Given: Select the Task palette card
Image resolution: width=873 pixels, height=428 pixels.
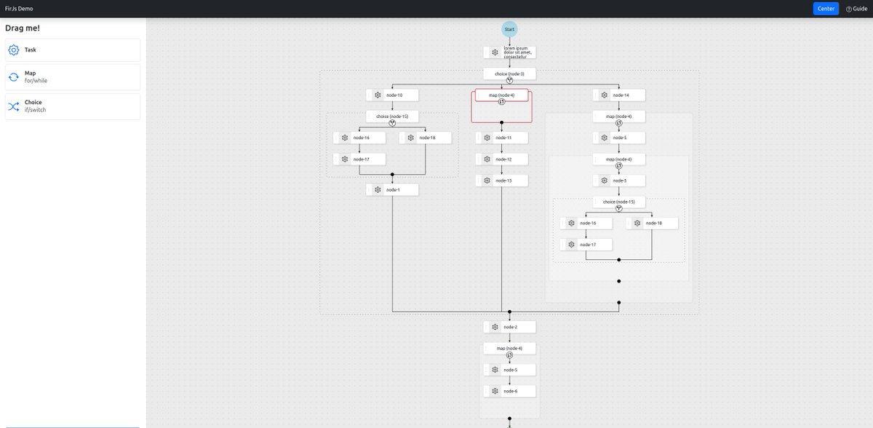Looking at the screenshot, I should tap(73, 50).
